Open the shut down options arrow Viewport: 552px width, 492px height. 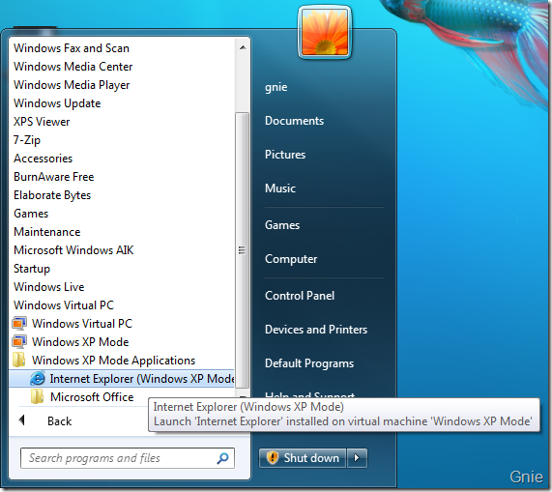coord(357,458)
